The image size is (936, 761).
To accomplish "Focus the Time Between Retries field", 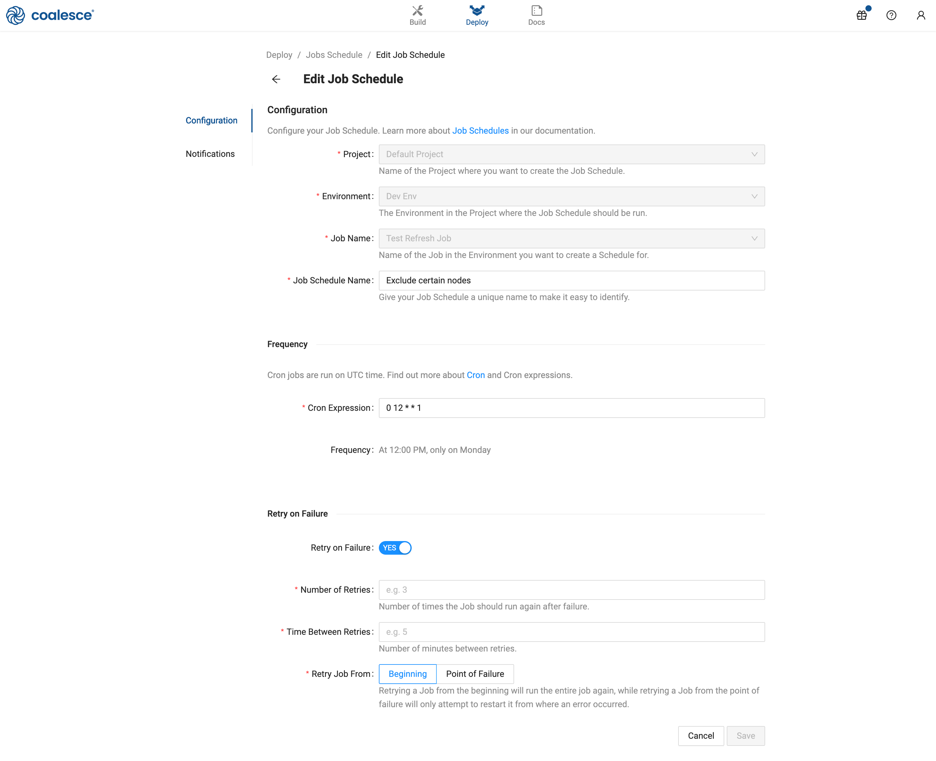I will (x=571, y=632).
